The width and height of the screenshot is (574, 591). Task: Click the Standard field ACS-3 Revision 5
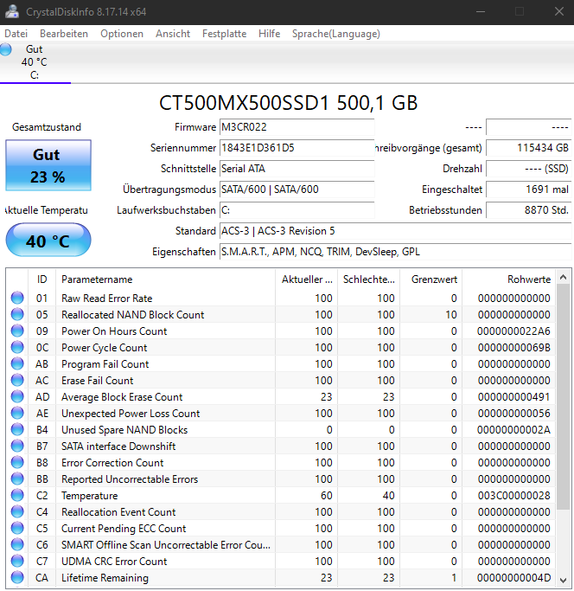click(x=395, y=231)
